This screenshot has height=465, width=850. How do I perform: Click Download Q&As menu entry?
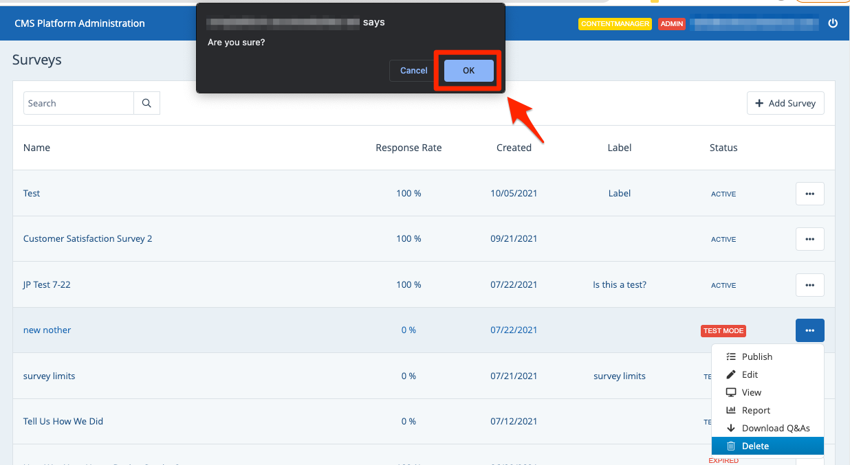point(775,428)
